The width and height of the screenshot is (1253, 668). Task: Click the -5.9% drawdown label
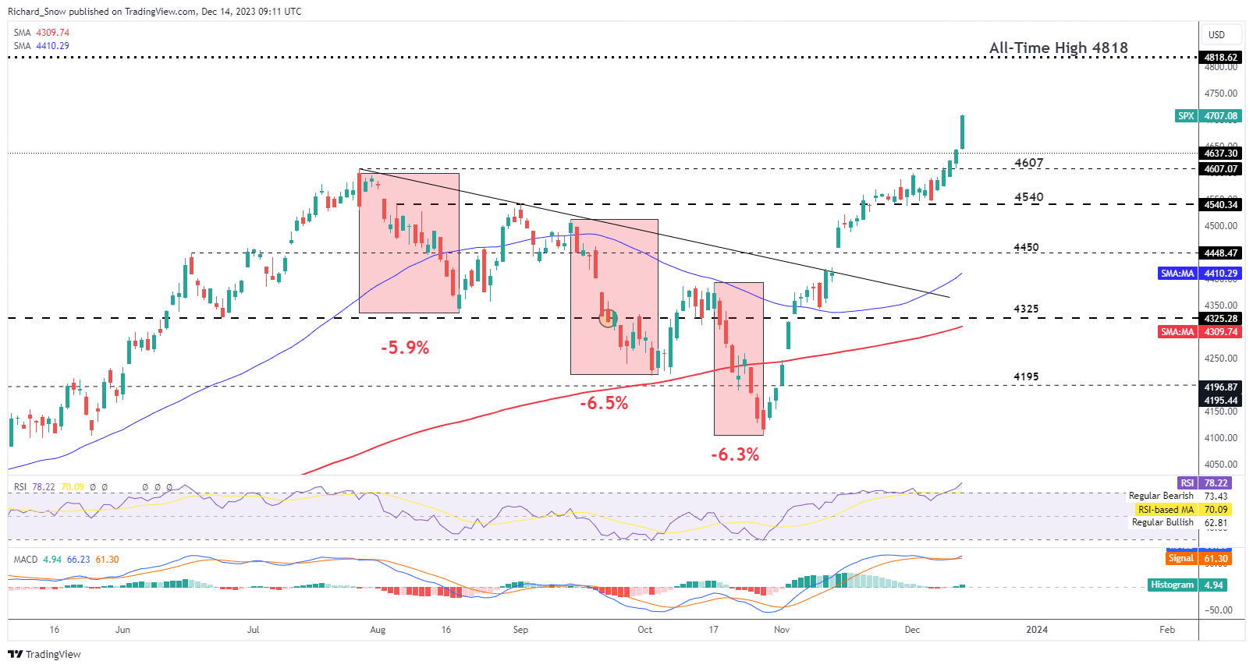pyautogui.click(x=405, y=348)
